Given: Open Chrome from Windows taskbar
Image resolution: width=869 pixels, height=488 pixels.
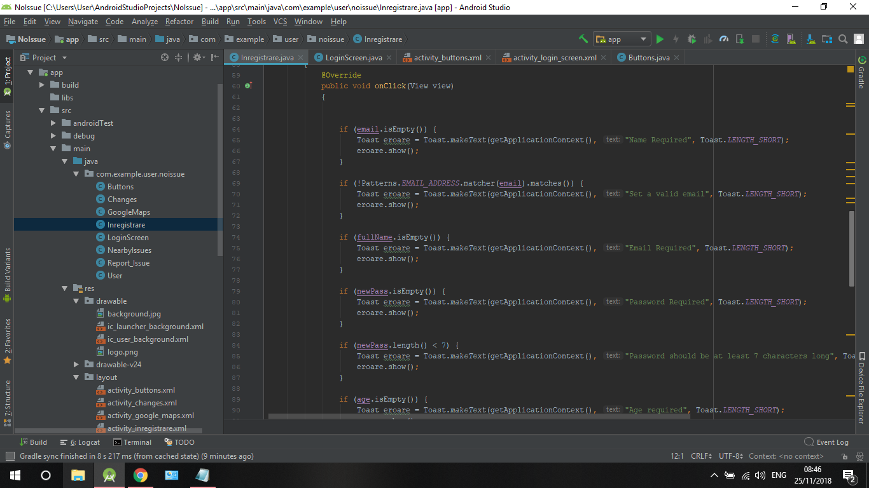Looking at the screenshot, I should click(x=140, y=475).
